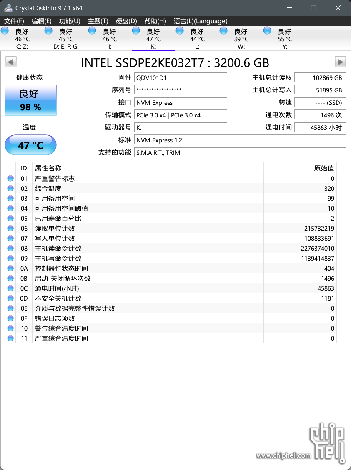The width and height of the screenshot is (351, 470).
Task: Select the 0D 不安全关机计数 attribute row
Action: [167, 298]
